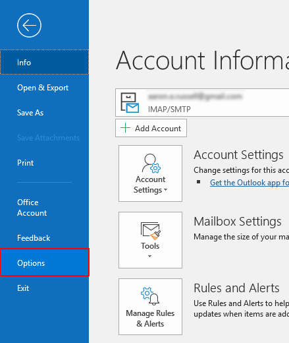Click the back arrow circle icon

click(29, 25)
